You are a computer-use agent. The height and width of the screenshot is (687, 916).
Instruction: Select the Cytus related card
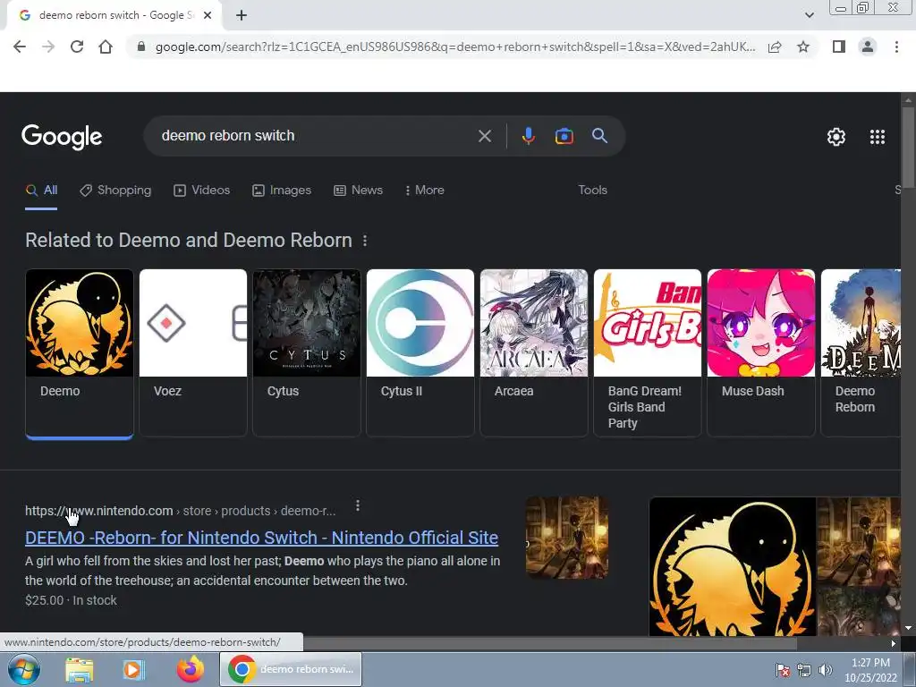[307, 352]
